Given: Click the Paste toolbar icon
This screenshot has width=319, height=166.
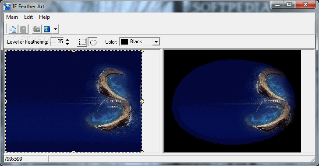Looking at the screenshot, I should click(23, 29).
